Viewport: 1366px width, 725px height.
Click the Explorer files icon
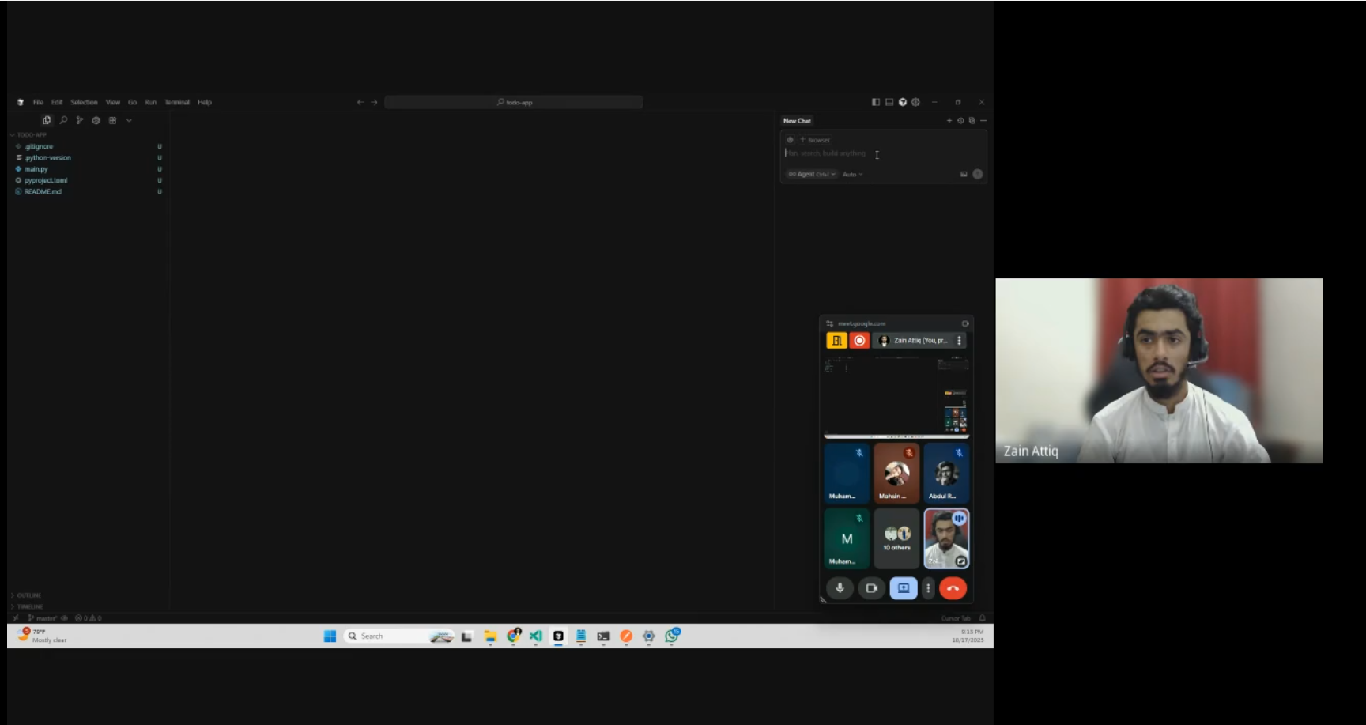(x=47, y=120)
